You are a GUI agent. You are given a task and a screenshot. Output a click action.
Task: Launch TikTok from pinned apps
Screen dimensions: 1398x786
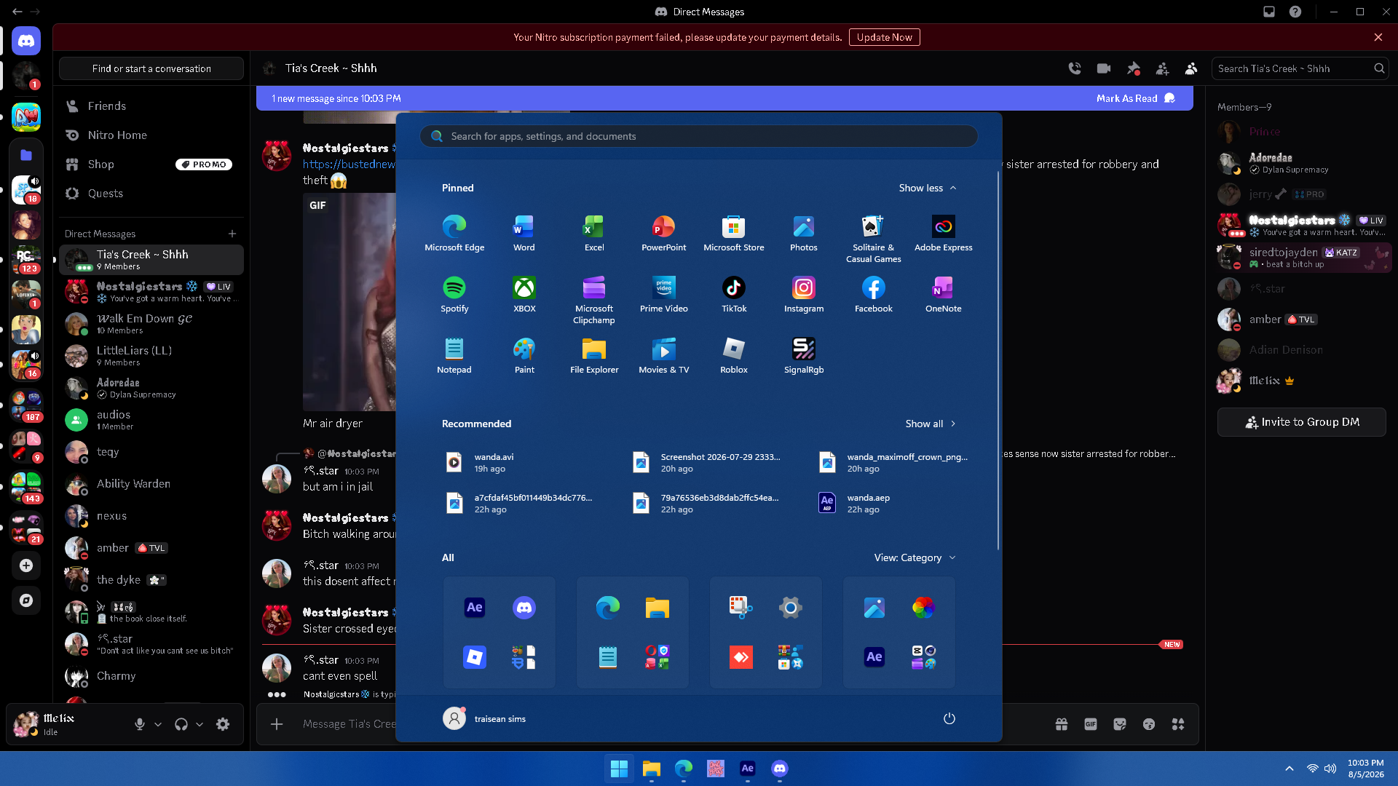[x=734, y=294]
